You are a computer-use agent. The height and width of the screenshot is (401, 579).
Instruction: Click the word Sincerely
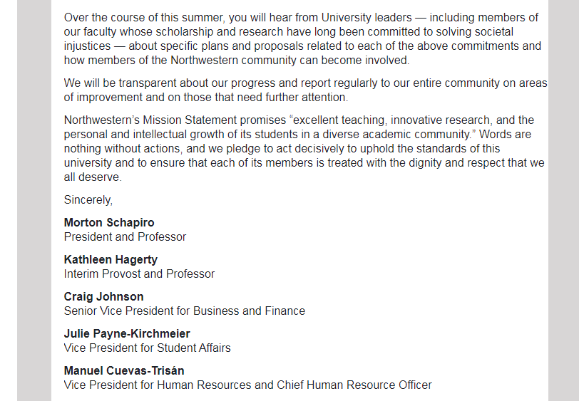point(88,199)
